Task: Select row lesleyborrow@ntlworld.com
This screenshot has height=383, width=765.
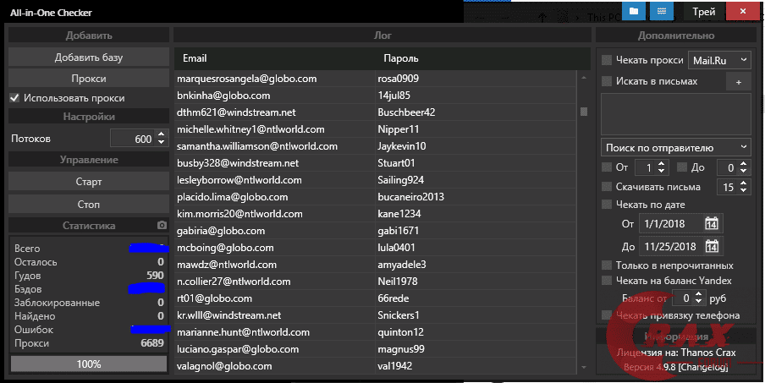Action: (x=375, y=180)
